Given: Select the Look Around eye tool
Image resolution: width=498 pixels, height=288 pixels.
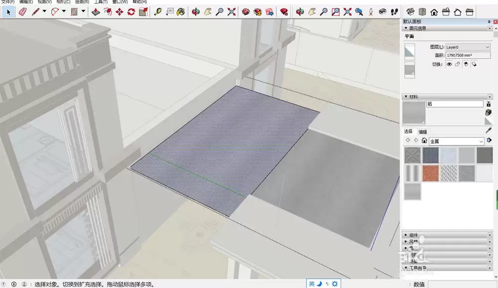Looking at the screenshot, I should click(383, 11).
